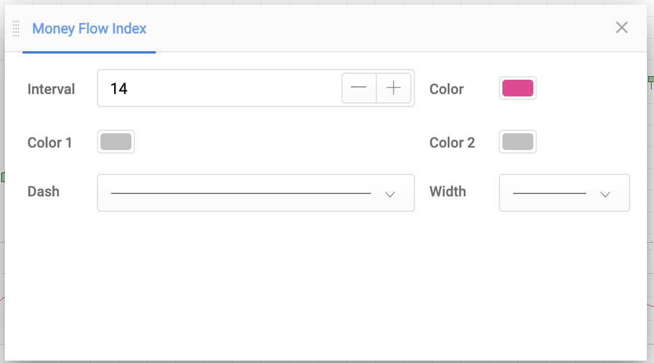Click the Color 1 label

(49, 142)
